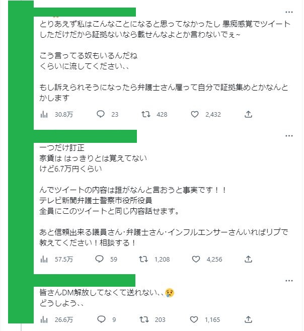View analytics for tweet with 57.5万 views
304x331 pixels.
tap(44, 259)
